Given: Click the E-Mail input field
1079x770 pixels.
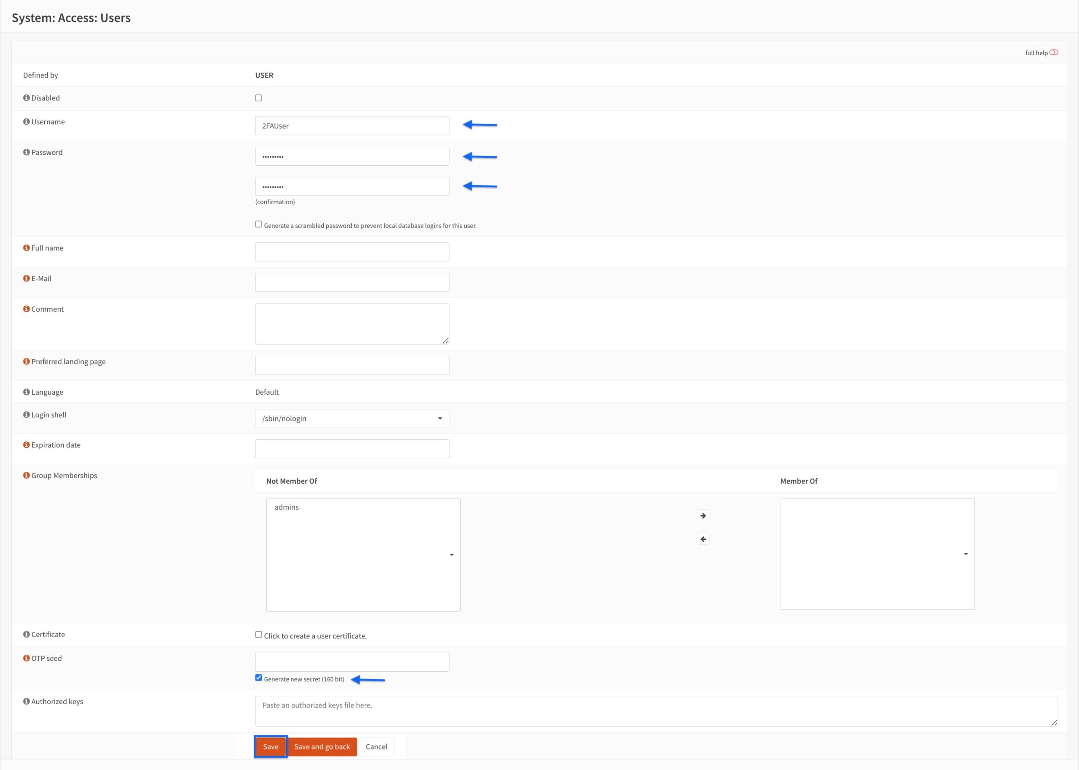Looking at the screenshot, I should click(x=352, y=282).
